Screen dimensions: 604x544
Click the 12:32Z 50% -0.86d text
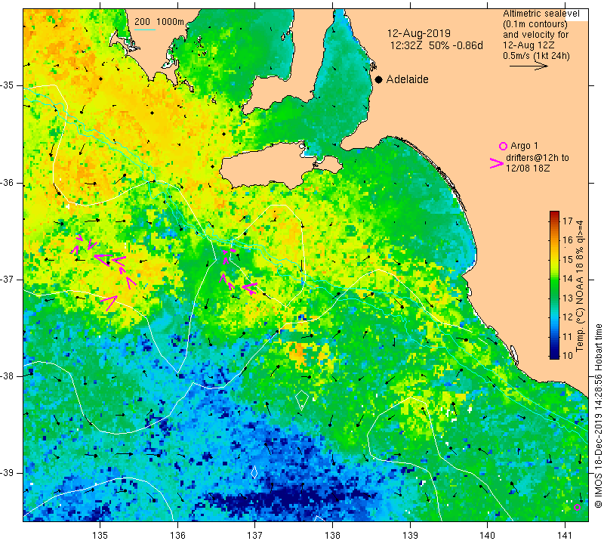[436, 45]
